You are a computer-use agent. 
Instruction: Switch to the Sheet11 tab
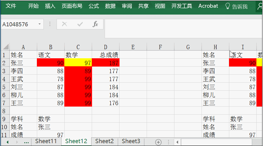point(46,141)
